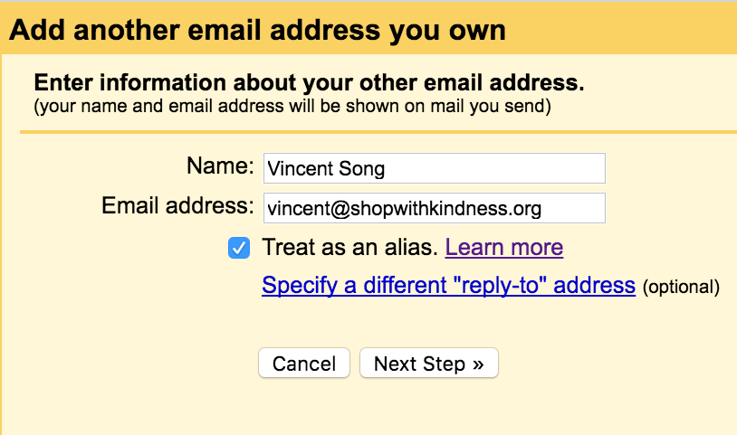Click the » chevron on Next Step button
This screenshot has width=737, height=435.
[x=478, y=364]
